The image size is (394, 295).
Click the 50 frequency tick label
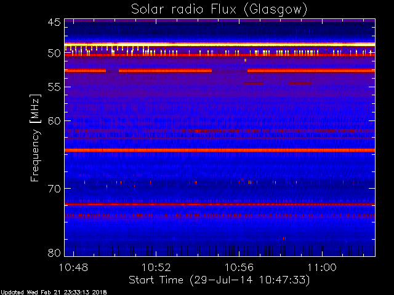[54, 53]
